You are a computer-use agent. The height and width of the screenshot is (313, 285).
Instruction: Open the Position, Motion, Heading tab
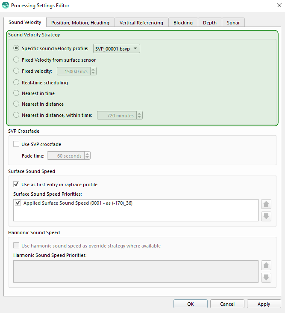click(x=80, y=23)
